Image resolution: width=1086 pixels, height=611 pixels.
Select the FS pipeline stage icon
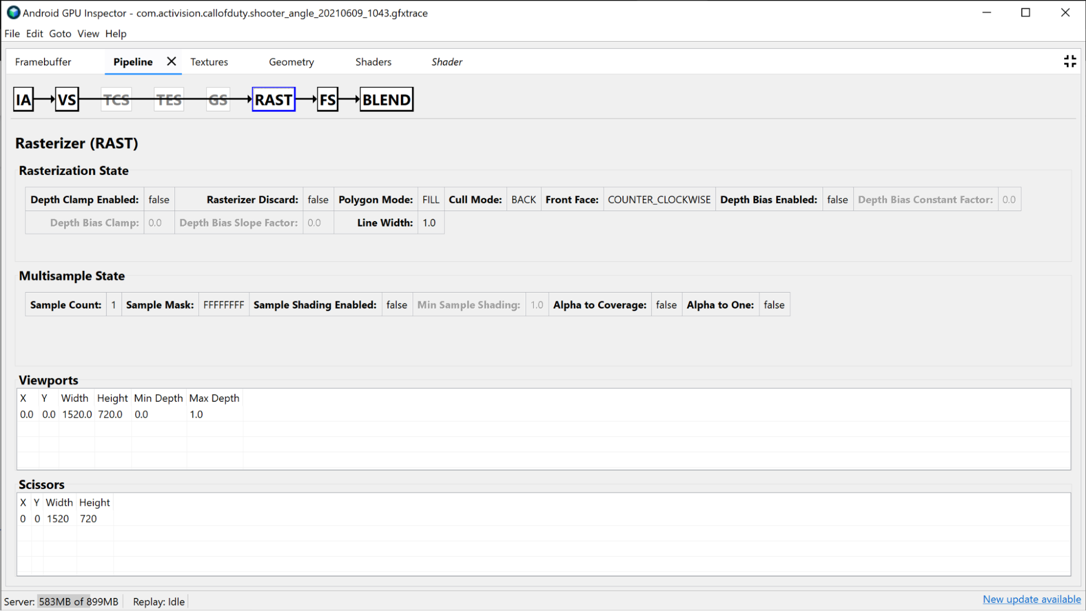[x=327, y=99]
